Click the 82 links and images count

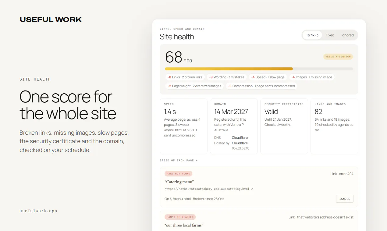pyautogui.click(x=318, y=112)
